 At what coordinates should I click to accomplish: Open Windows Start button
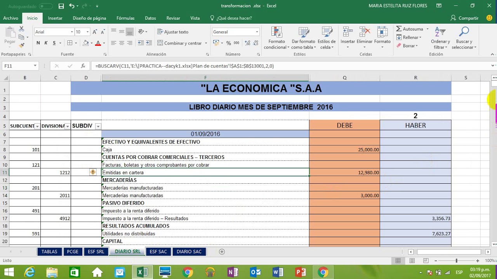click(9, 272)
